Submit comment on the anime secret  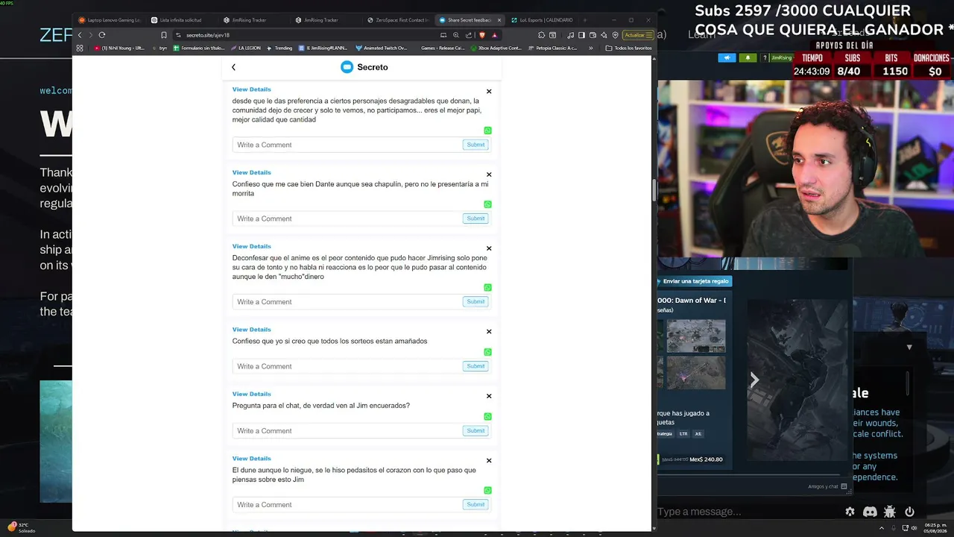[x=476, y=301]
